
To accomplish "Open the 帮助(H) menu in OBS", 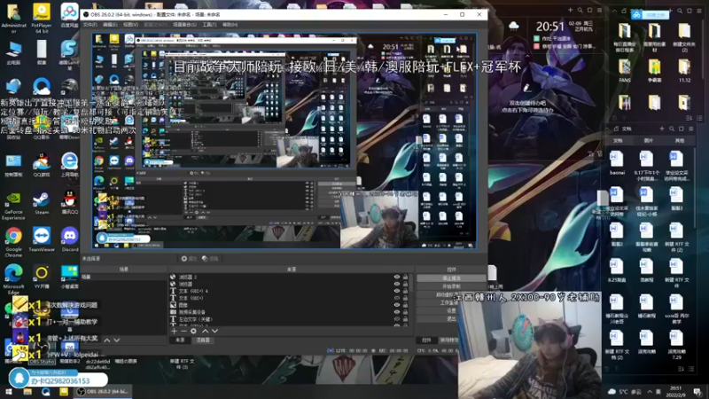I will point(230,25).
